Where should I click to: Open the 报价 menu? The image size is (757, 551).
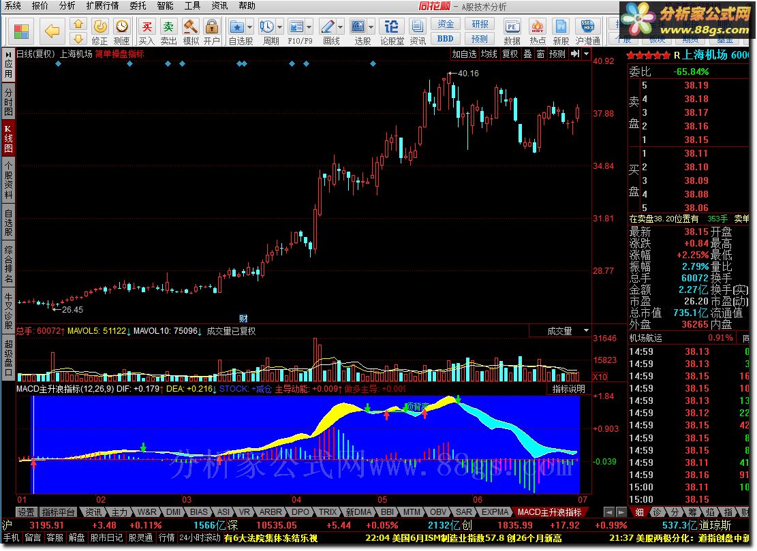click(40, 6)
